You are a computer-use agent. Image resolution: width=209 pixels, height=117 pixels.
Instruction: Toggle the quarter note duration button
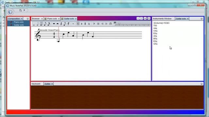(x=41, y=24)
